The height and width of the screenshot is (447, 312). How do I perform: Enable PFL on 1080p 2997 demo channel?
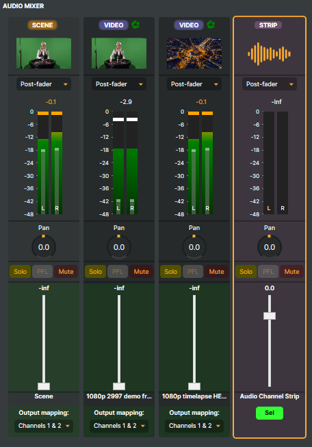point(118,271)
